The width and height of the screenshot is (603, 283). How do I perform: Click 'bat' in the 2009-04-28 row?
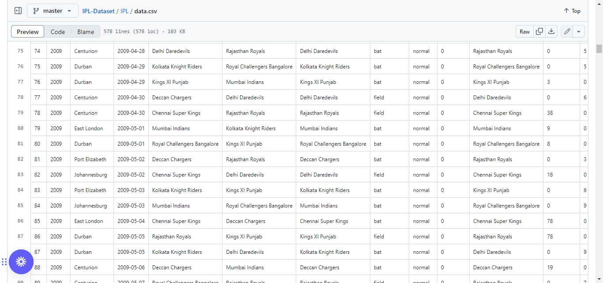coord(377,51)
